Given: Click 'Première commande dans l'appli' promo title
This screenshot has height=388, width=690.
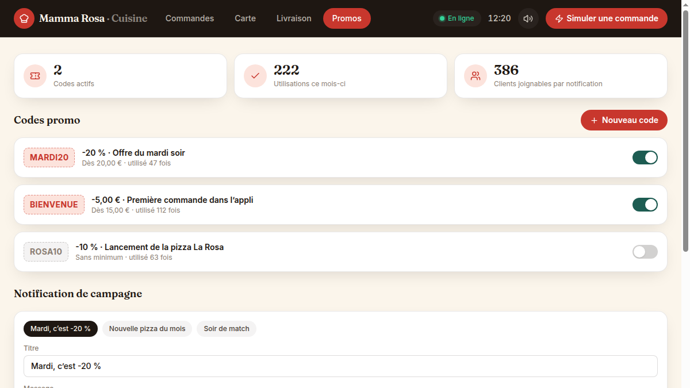Looking at the screenshot, I should pos(190,200).
